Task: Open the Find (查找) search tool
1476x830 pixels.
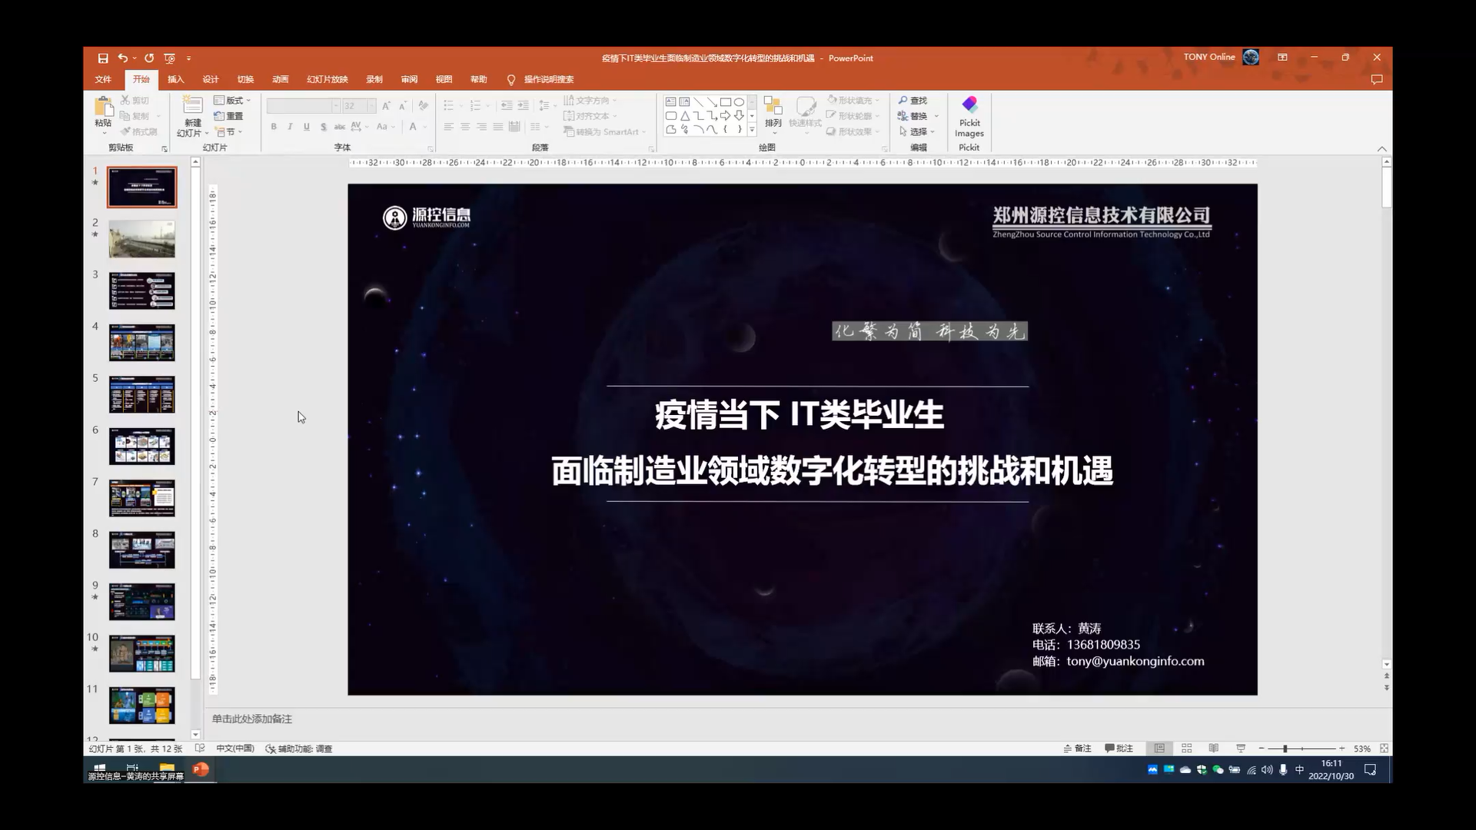Action: [913, 101]
